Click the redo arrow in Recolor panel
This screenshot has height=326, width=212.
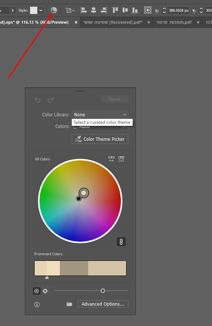[51, 100]
